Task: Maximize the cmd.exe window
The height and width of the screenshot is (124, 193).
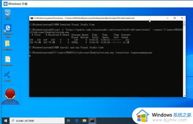Action: tap(175, 18)
